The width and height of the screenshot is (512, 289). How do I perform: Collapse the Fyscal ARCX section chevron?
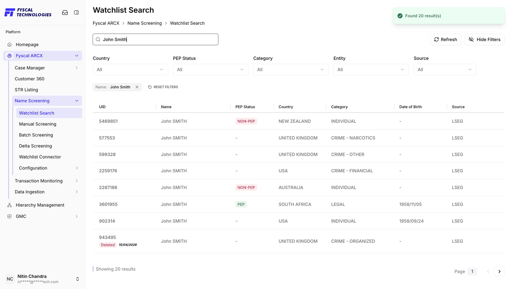77,56
